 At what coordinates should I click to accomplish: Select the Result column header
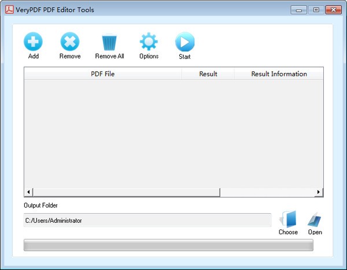pos(208,73)
